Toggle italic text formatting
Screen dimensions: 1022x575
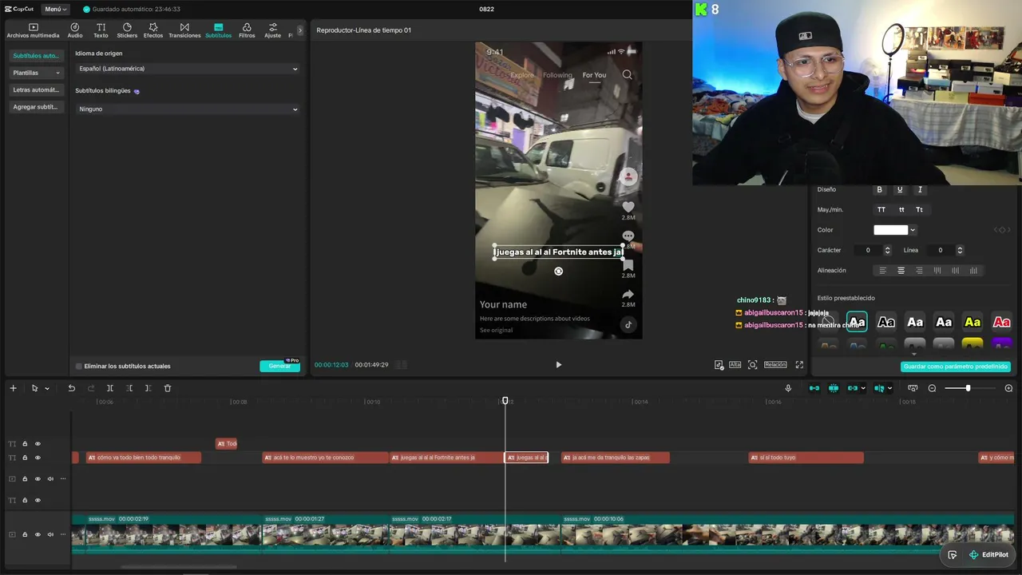pos(920,189)
